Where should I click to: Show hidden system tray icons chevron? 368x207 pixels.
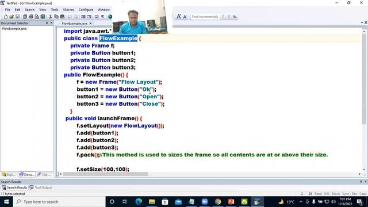[301, 202]
